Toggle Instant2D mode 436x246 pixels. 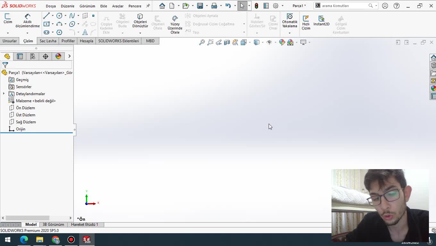[321, 20]
